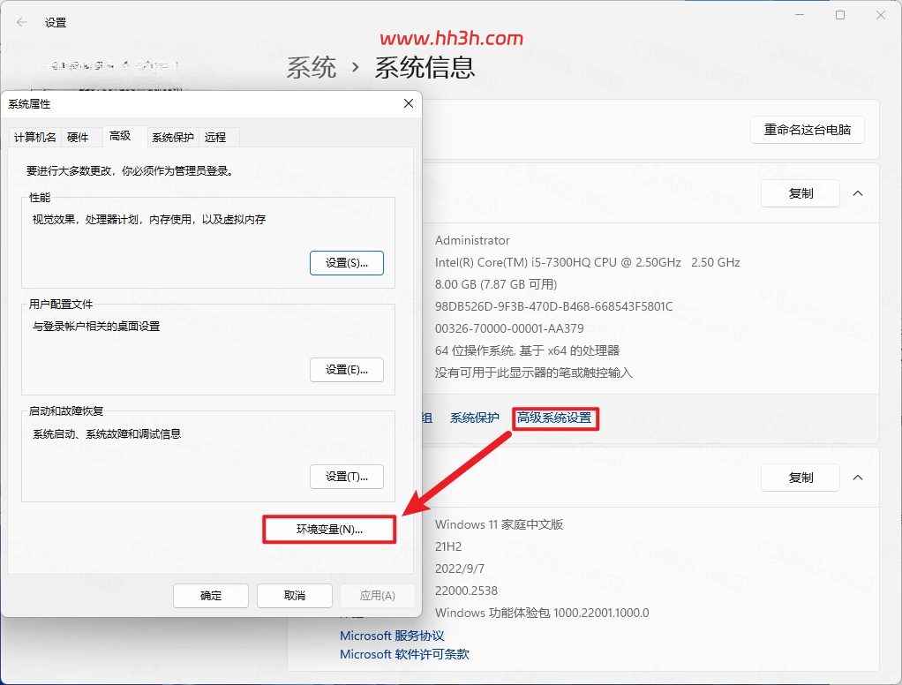902x685 pixels.
Task: Click the 没有可用于此显示器的笔或触控输入 value
Action: pyautogui.click(x=533, y=373)
